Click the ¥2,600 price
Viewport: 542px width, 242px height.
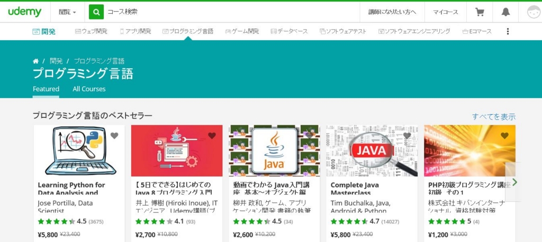243,235
